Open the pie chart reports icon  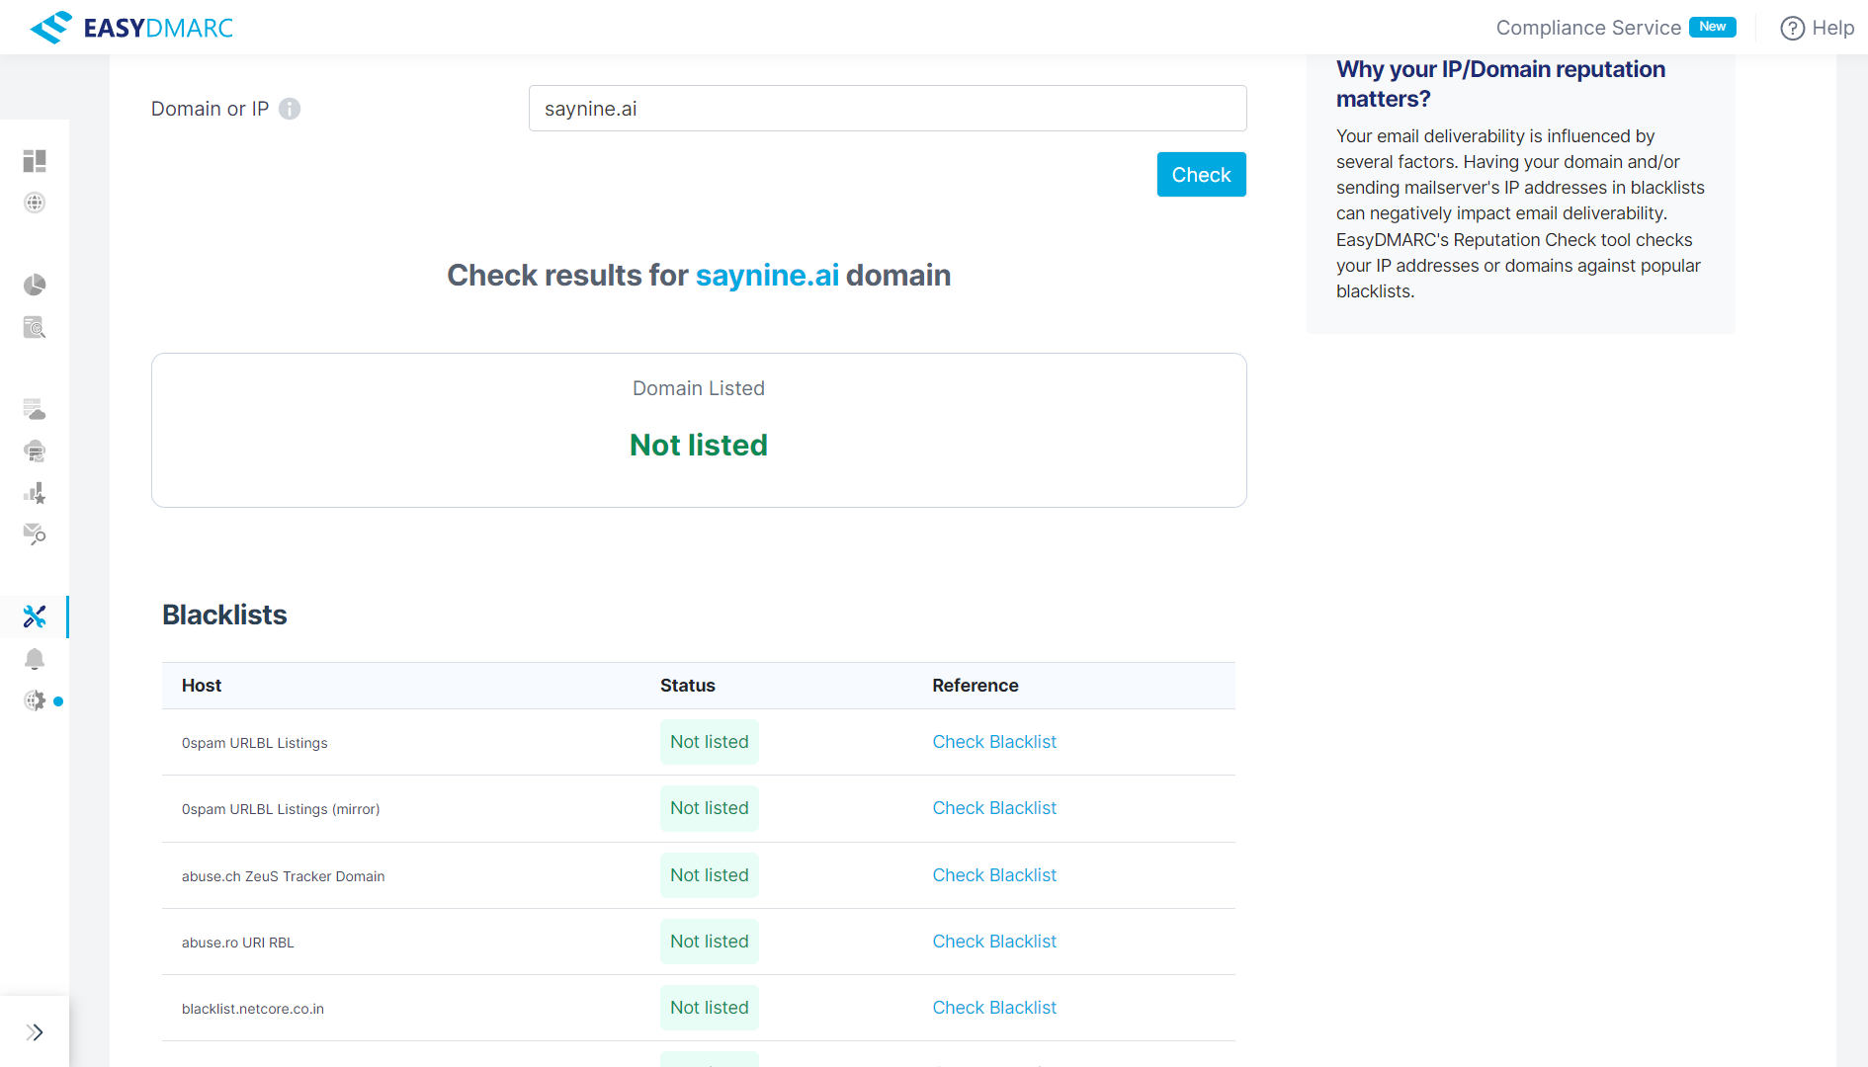[35, 286]
